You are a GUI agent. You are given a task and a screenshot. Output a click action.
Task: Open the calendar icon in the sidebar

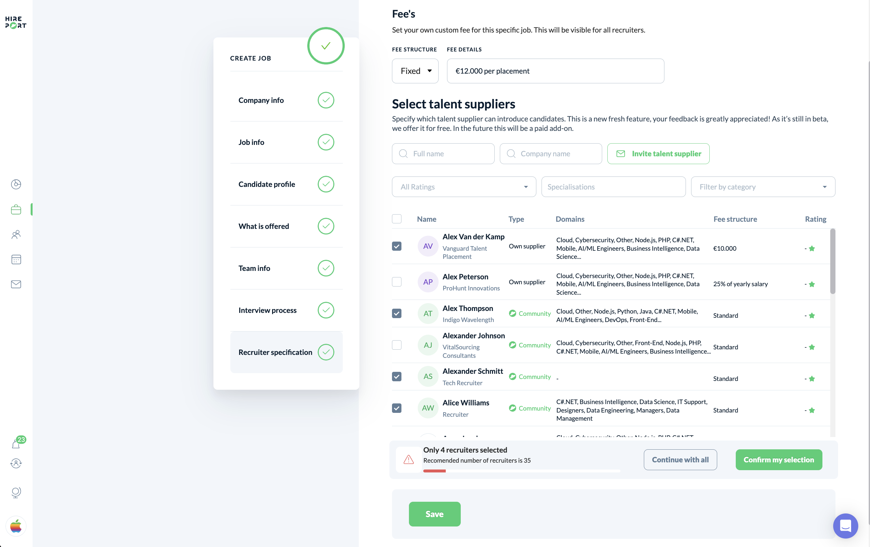(x=16, y=259)
